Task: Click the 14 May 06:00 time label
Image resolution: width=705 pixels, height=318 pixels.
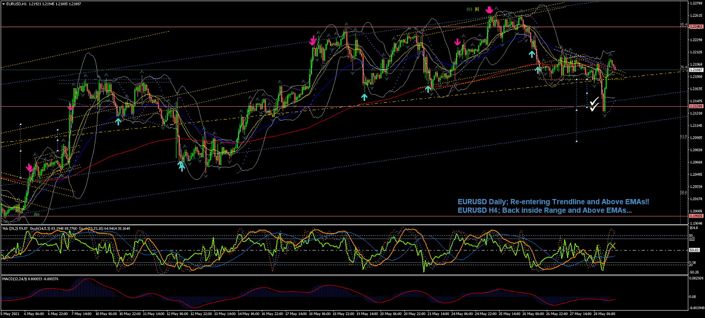Action: tap(248, 314)
